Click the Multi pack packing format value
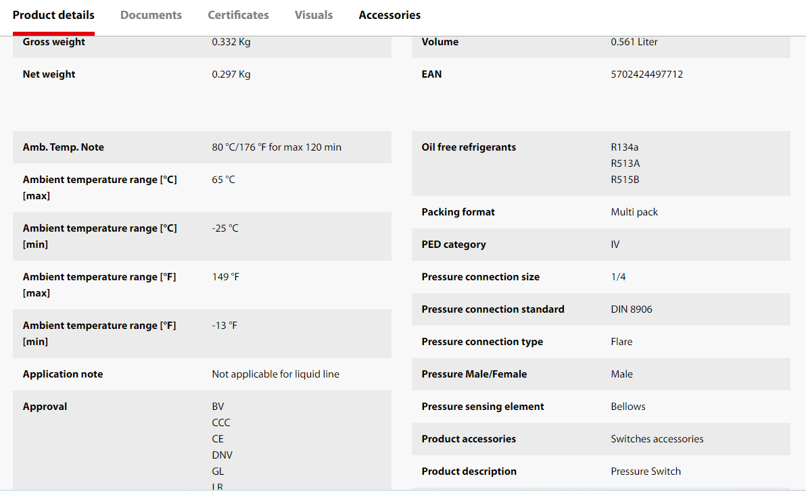 pos(634,212)
